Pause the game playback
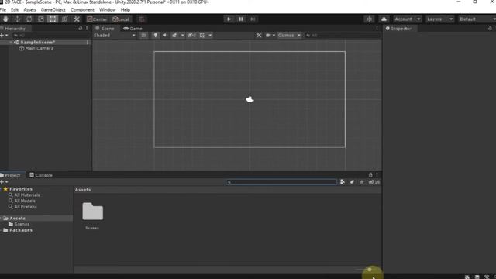Screen dimensions: 496x279 coord(241,19)
